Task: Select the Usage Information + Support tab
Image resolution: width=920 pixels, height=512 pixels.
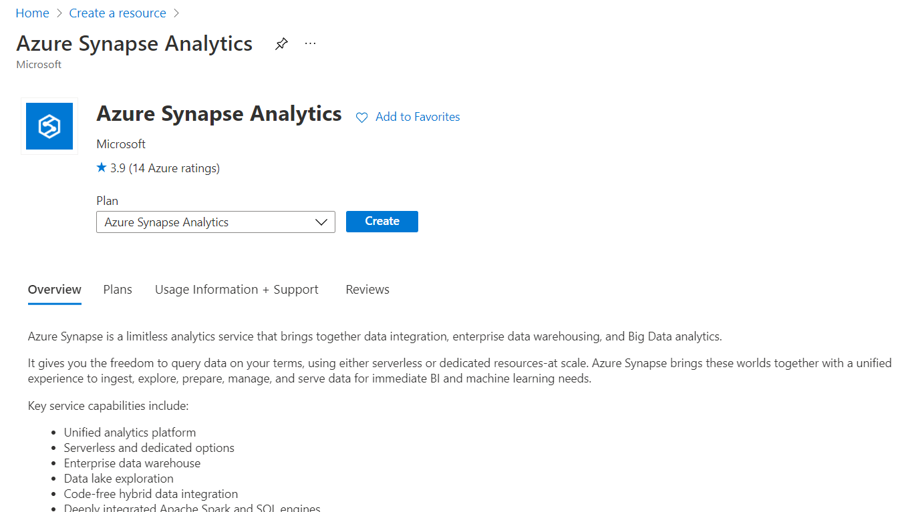Action: click(x=237, y=290)
